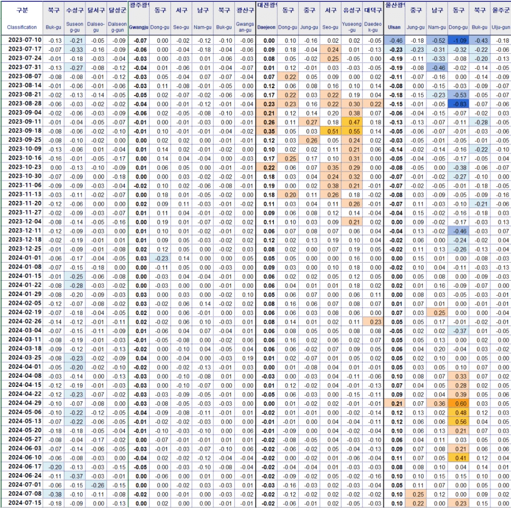Select the 0.55 cell in 2023-09-18 row
511x508 pixels.
coord(352,131)
